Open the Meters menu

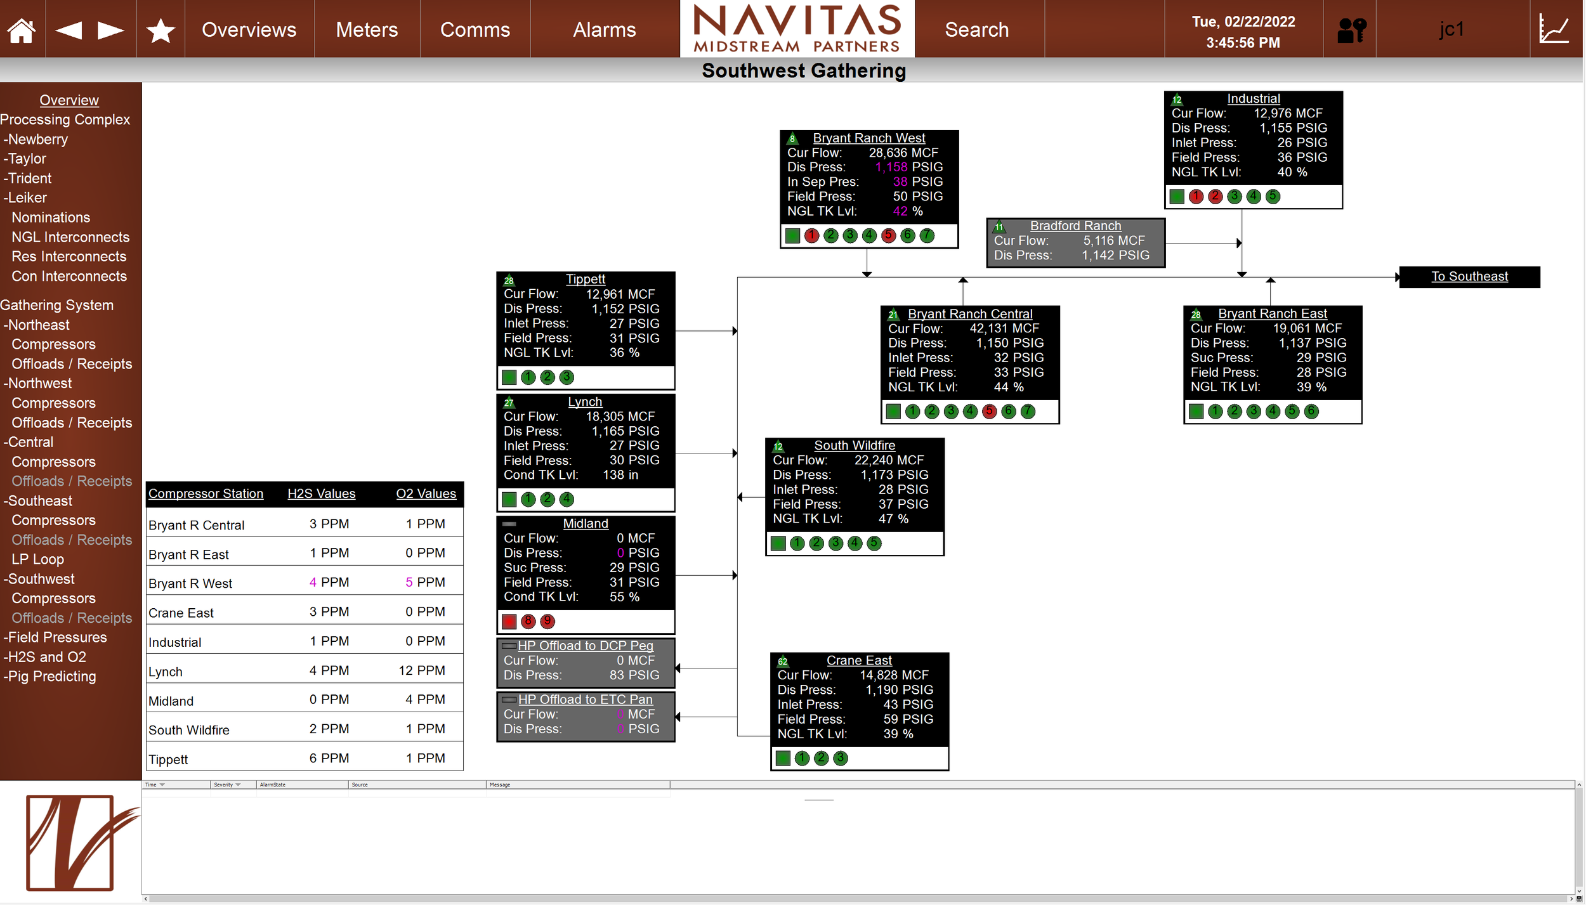coord(367,30)
